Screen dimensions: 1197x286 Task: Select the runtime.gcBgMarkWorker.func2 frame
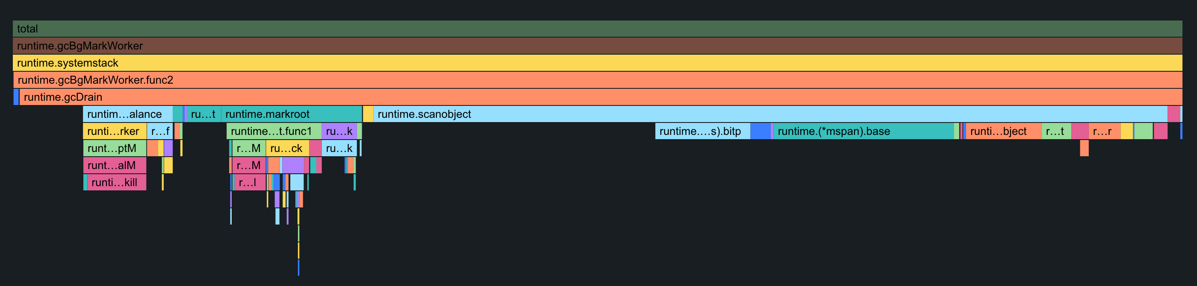point(597,80)
